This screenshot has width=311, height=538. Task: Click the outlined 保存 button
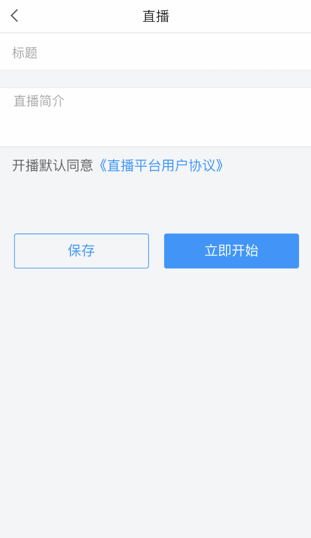click(81, 251)
